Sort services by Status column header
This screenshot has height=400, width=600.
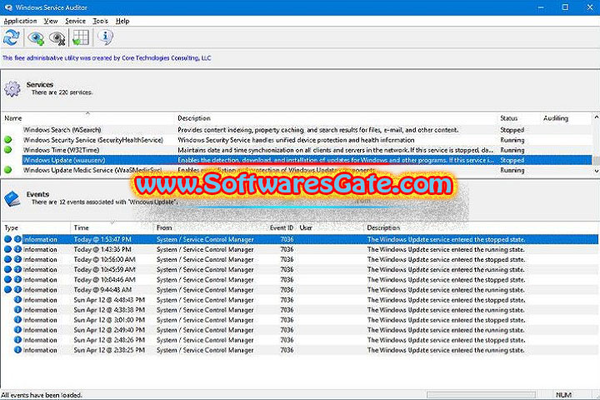click(x=519, y=118)
